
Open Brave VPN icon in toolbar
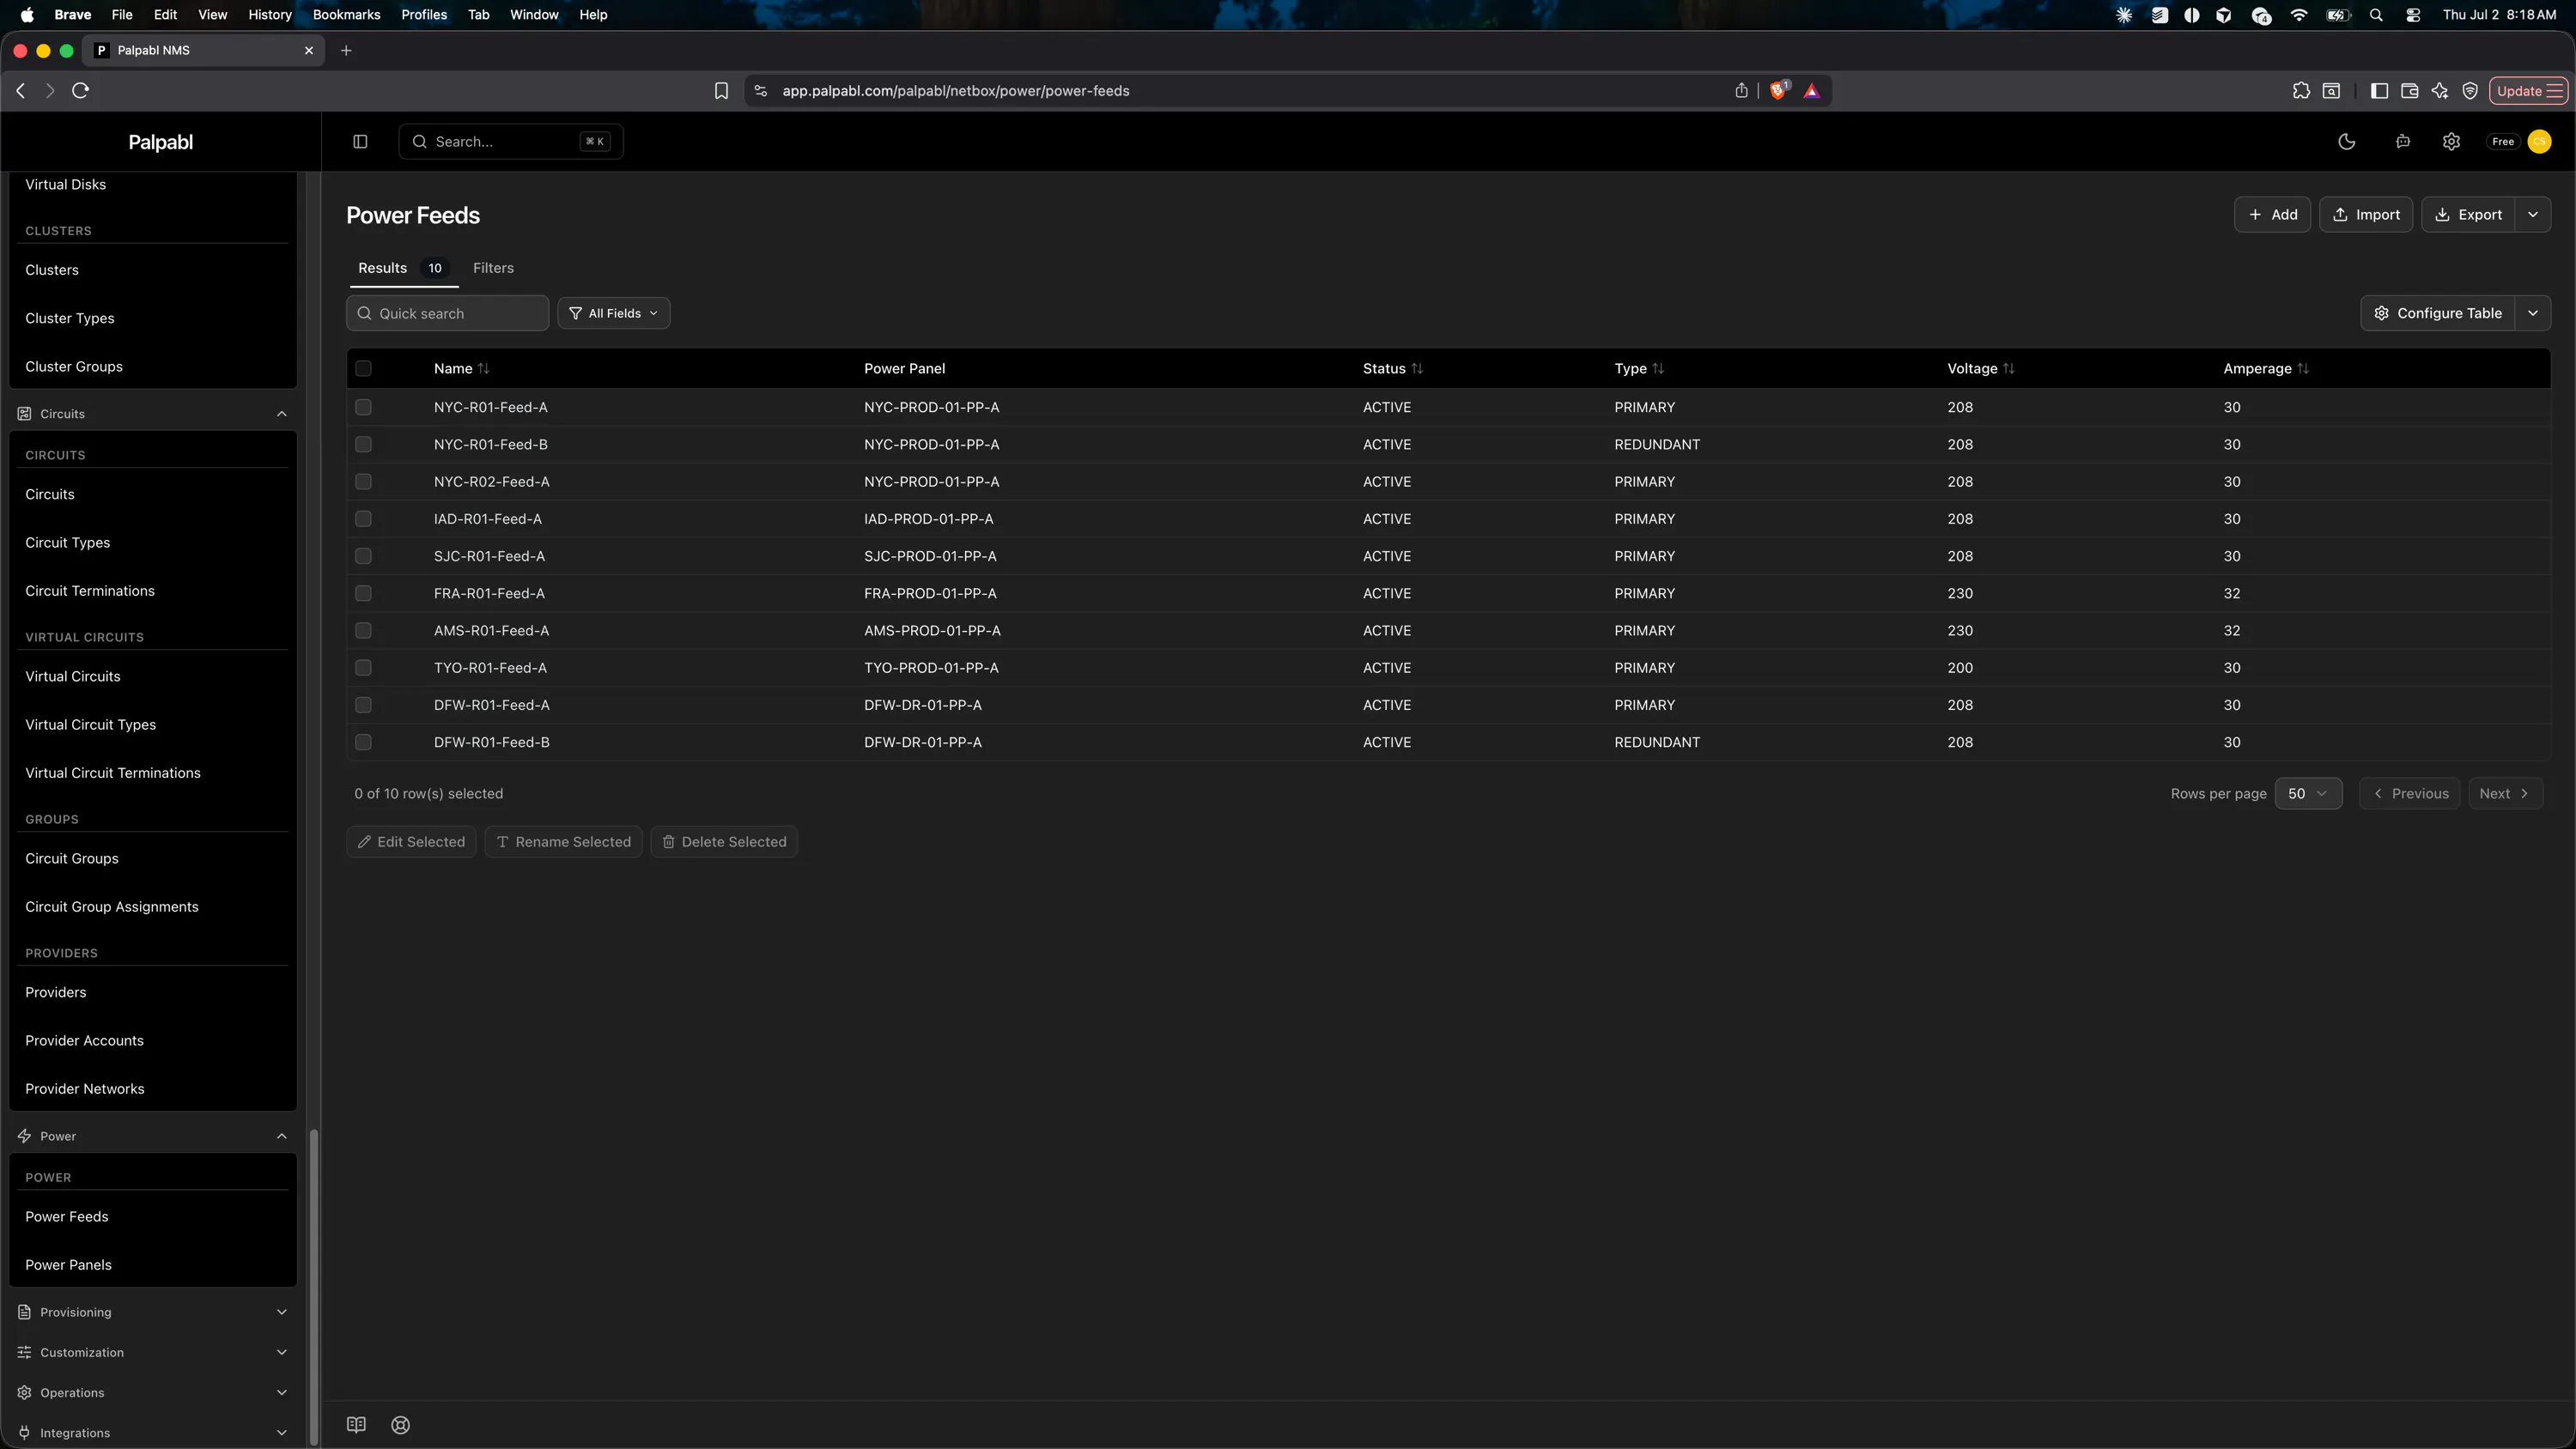pyautogui.click(x=2470, y=91)
